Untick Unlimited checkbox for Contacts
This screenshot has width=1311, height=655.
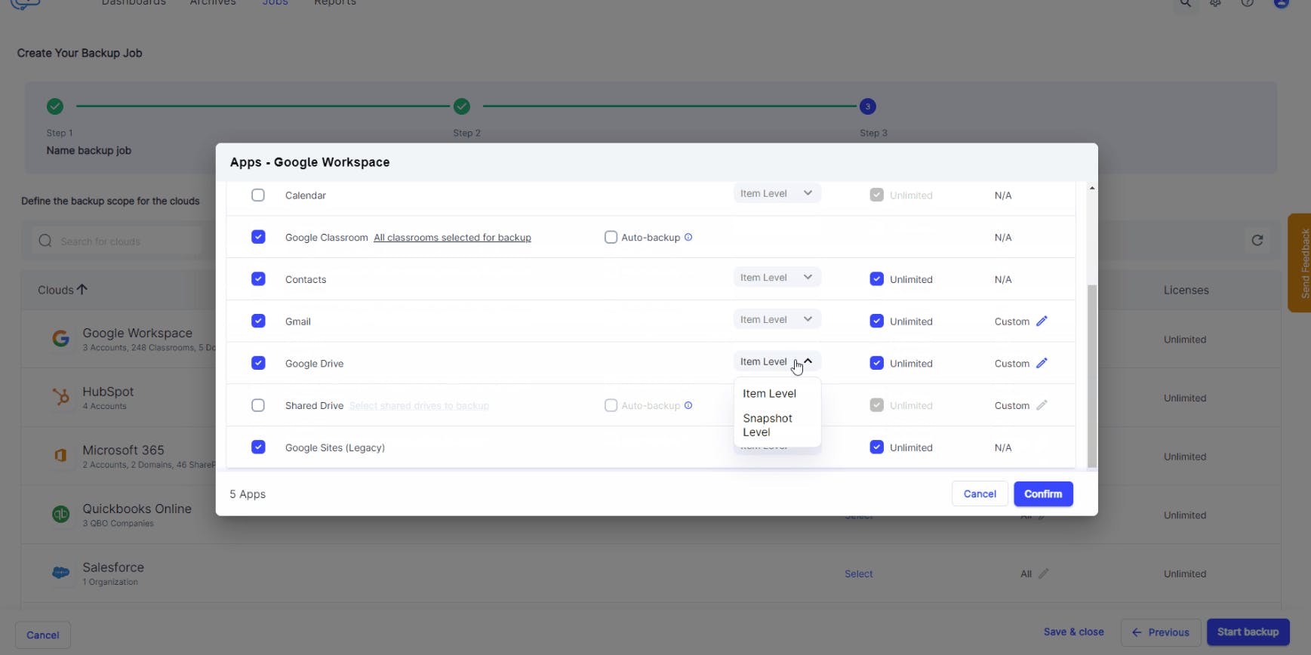pos(876,279)
